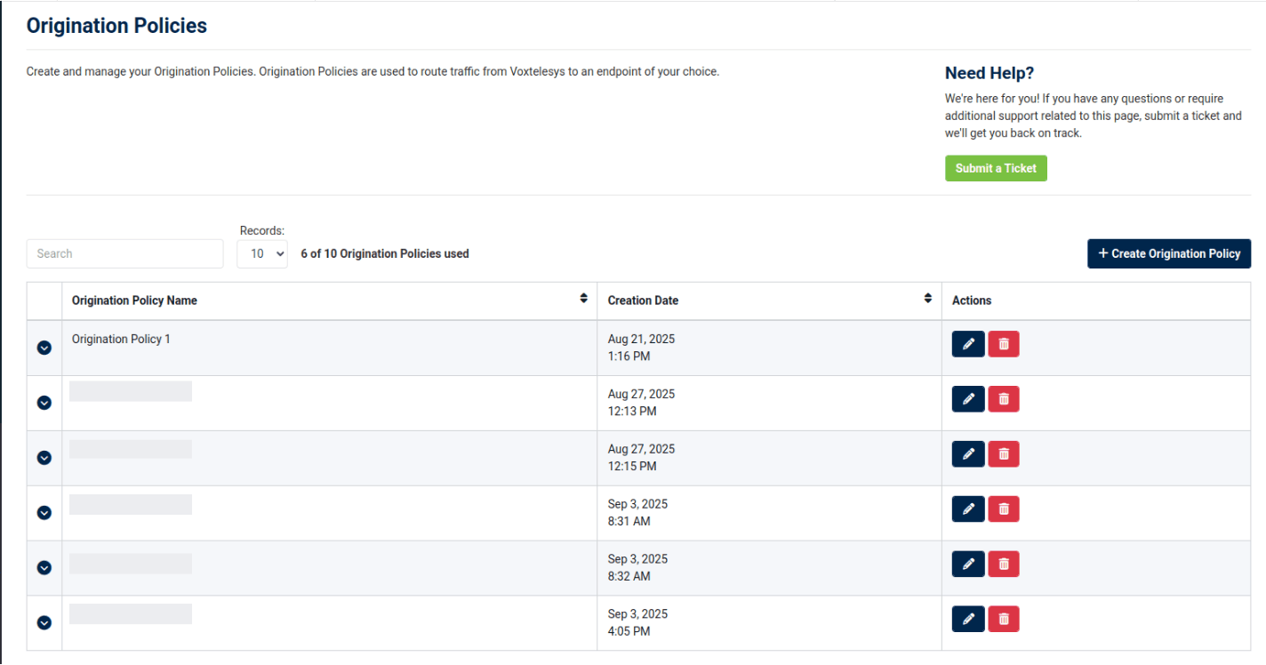The height and width of the screenshot is (665, 1266).
Task: Sort by Creation Date column
Action: click(927, 299)
